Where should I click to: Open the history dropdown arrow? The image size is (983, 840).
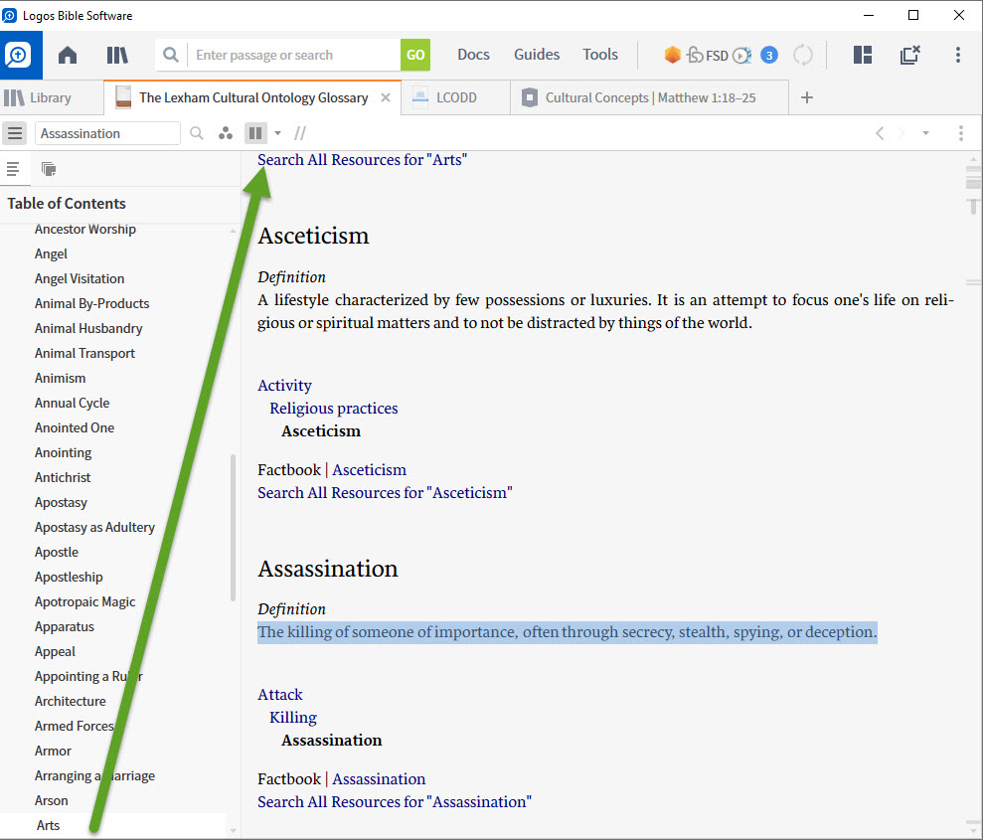(925, 133)
